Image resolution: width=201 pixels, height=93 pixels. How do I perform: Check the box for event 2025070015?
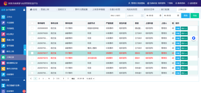click(32, 58)
